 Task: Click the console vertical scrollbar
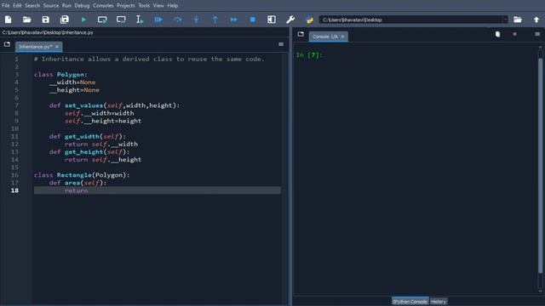(x=540, y=167)
